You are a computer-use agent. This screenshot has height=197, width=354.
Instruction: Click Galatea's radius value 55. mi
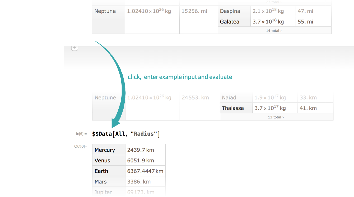pyautogui.click(x=305, y=22)
